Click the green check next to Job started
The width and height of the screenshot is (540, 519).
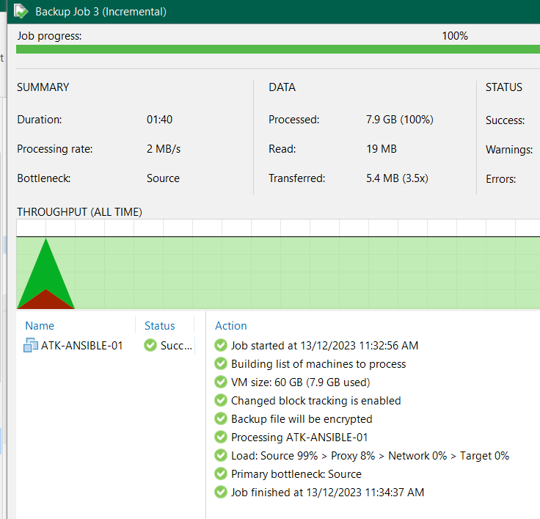pos(221,345)
